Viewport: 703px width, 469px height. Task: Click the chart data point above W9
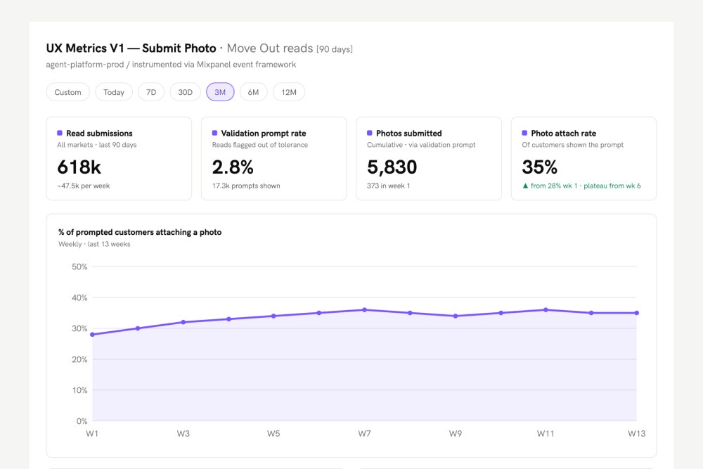(456, 316)
